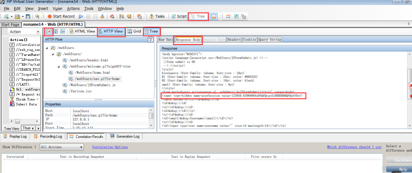Click the Correlation Options link
Screen dimensions: 412x173
(110, 147)
